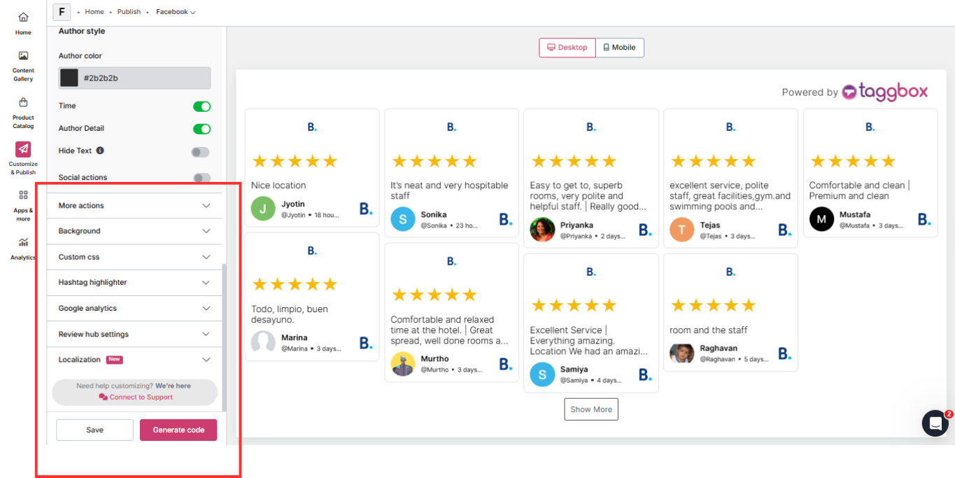Expand the Google analytics section
Viewport: 955px width, 478px height.
point(134,309)
